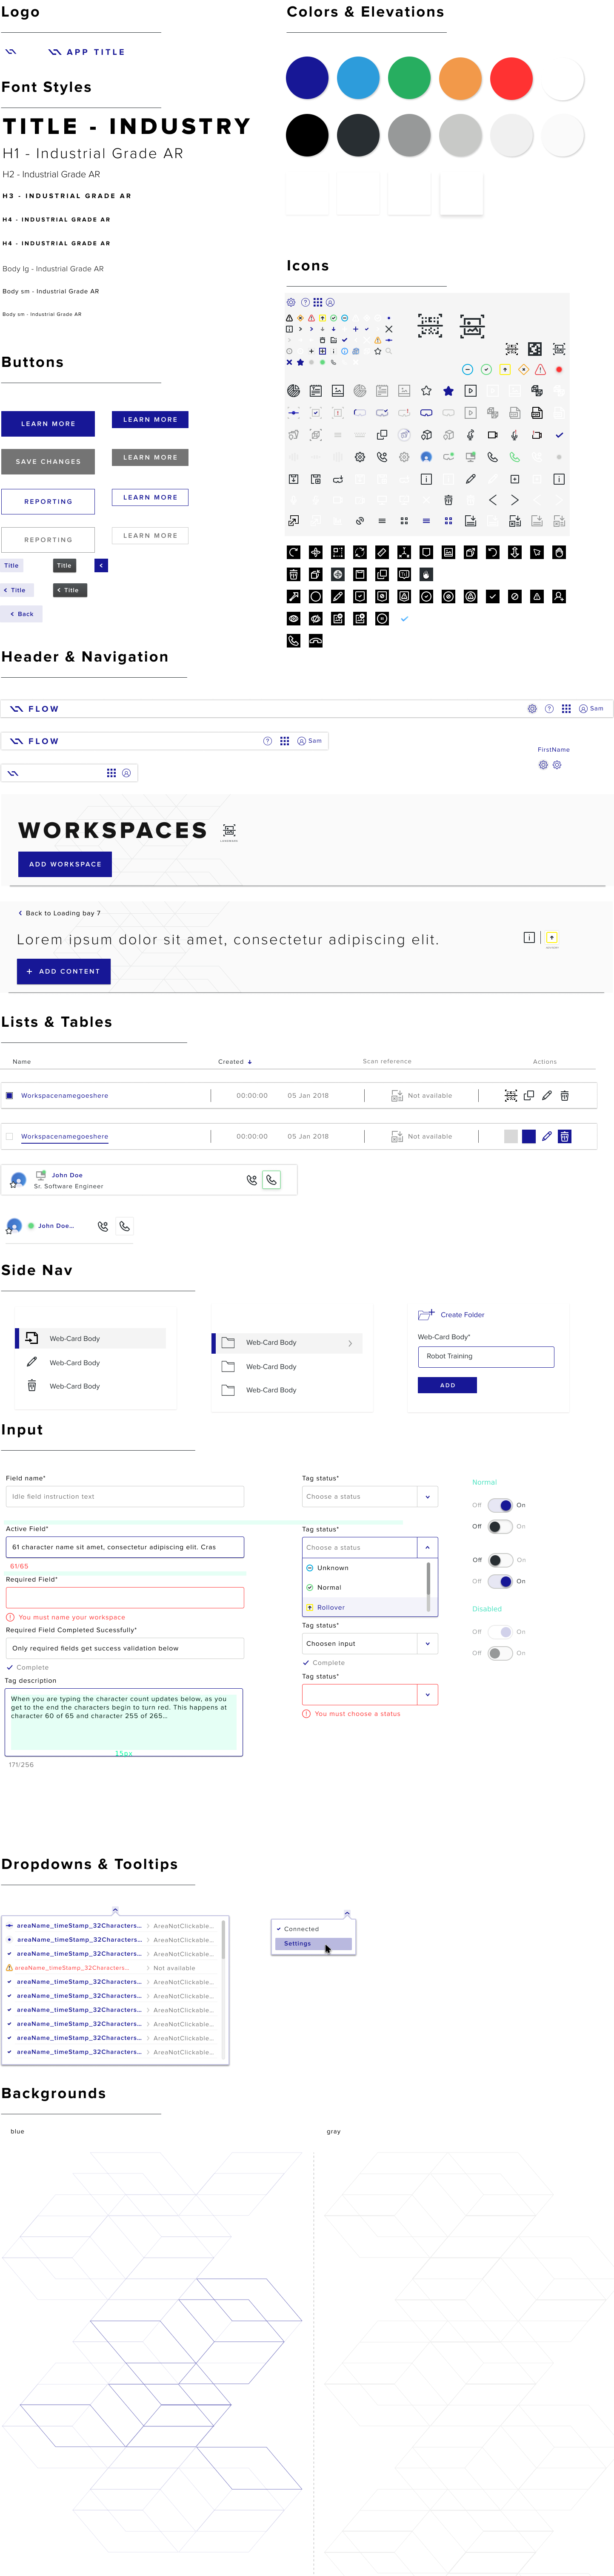This screenshot has width=614, height=2576.
Task: Collapse the expanded Tag status dropdown arrow
Action: [x=428, y=1547]
